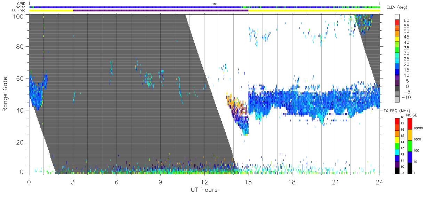The image size is (427, 197).
Task: Select the yellow swatch in the ELEV colorbar
Action: pos(398,39)
